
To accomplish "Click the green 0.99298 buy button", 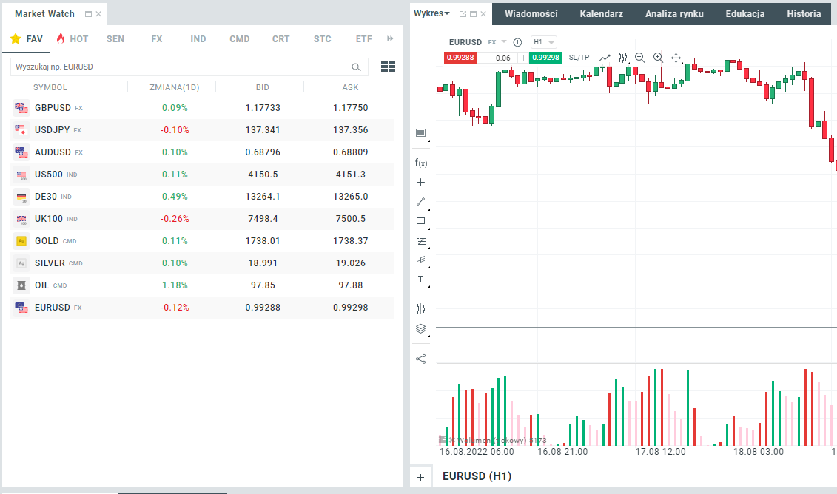I will 546,58.
